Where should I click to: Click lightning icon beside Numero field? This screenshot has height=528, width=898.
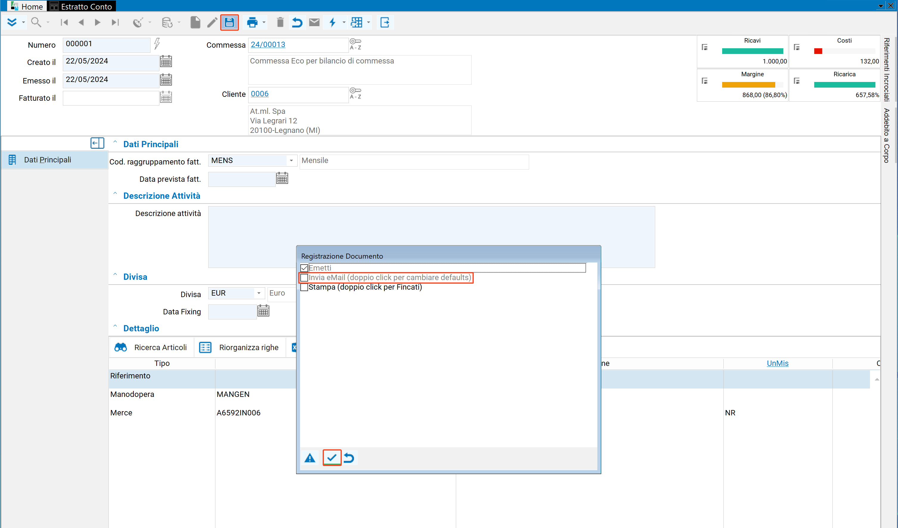point(157,44)
